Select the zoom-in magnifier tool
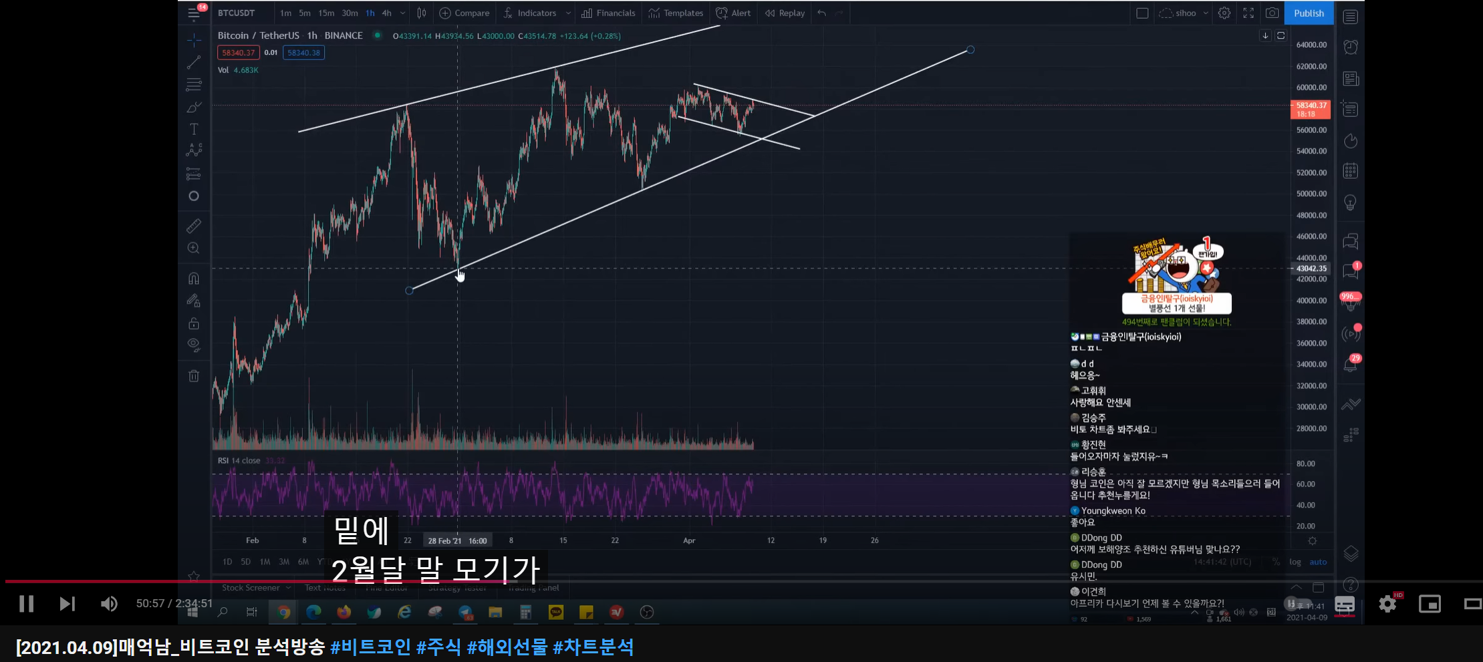This screenshot has height=662, width=1483. pyautogui.click(x=194, y=248)
